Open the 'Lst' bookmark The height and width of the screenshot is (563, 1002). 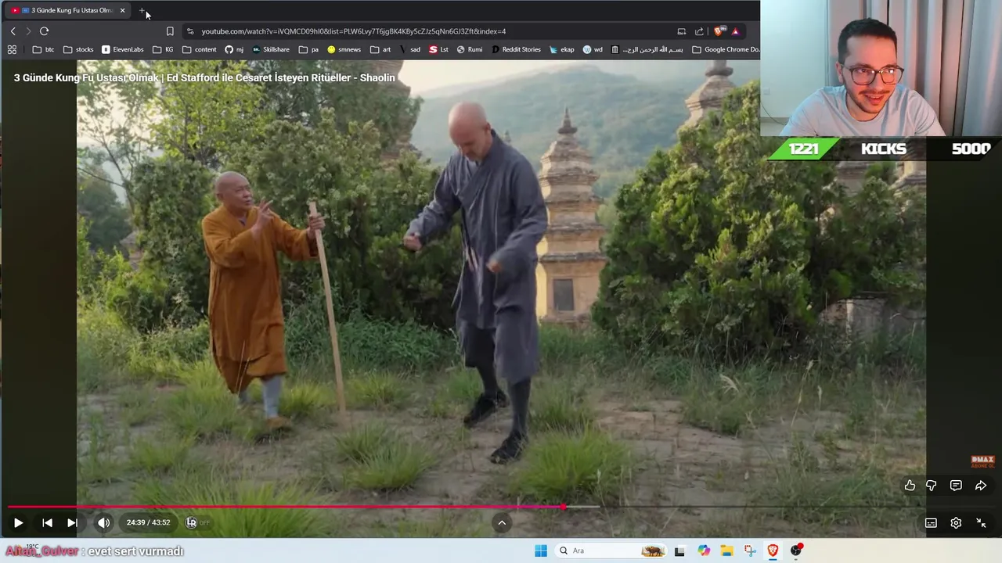click(x=439, y=49)
